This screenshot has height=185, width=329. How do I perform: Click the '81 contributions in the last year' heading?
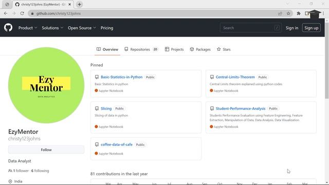[119, 174]
